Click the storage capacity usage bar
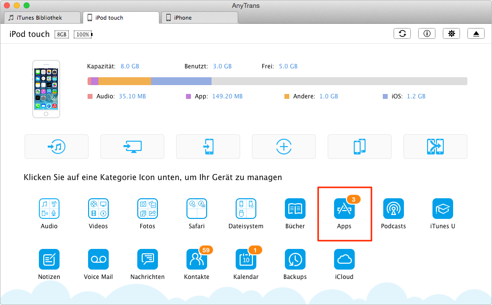492x305 pixels. (x=277, y=81)
